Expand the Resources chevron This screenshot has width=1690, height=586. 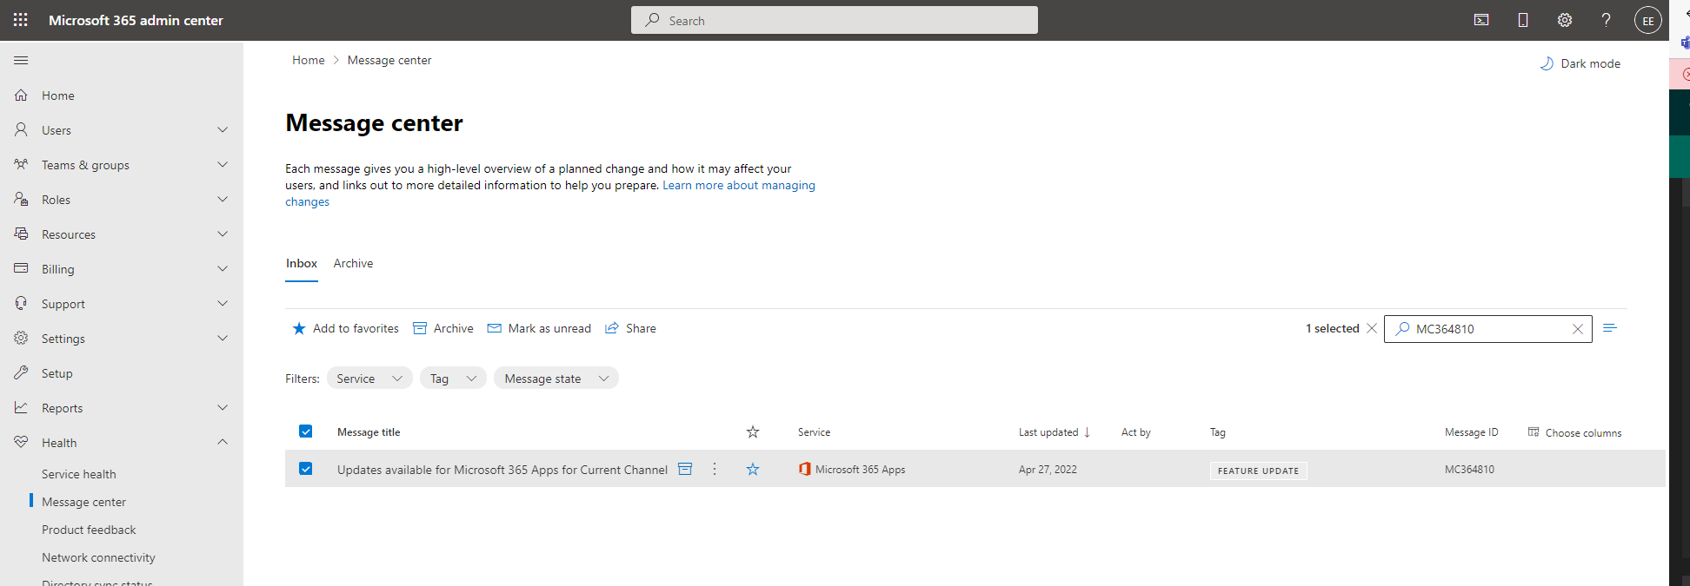pyautogui.click(x=223, y=234)
